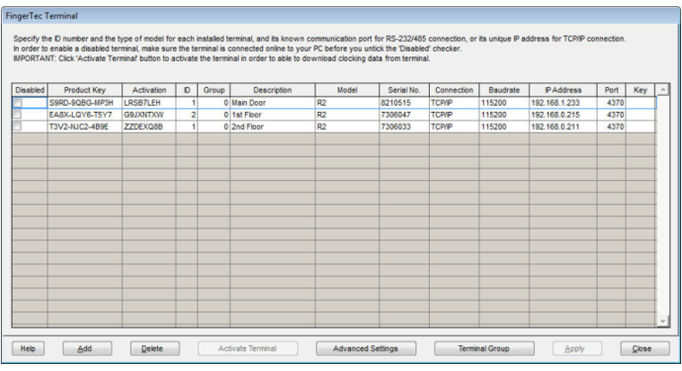Select the 1st Floor description cell
Viewport: 682px width, 371px height.
273,115
